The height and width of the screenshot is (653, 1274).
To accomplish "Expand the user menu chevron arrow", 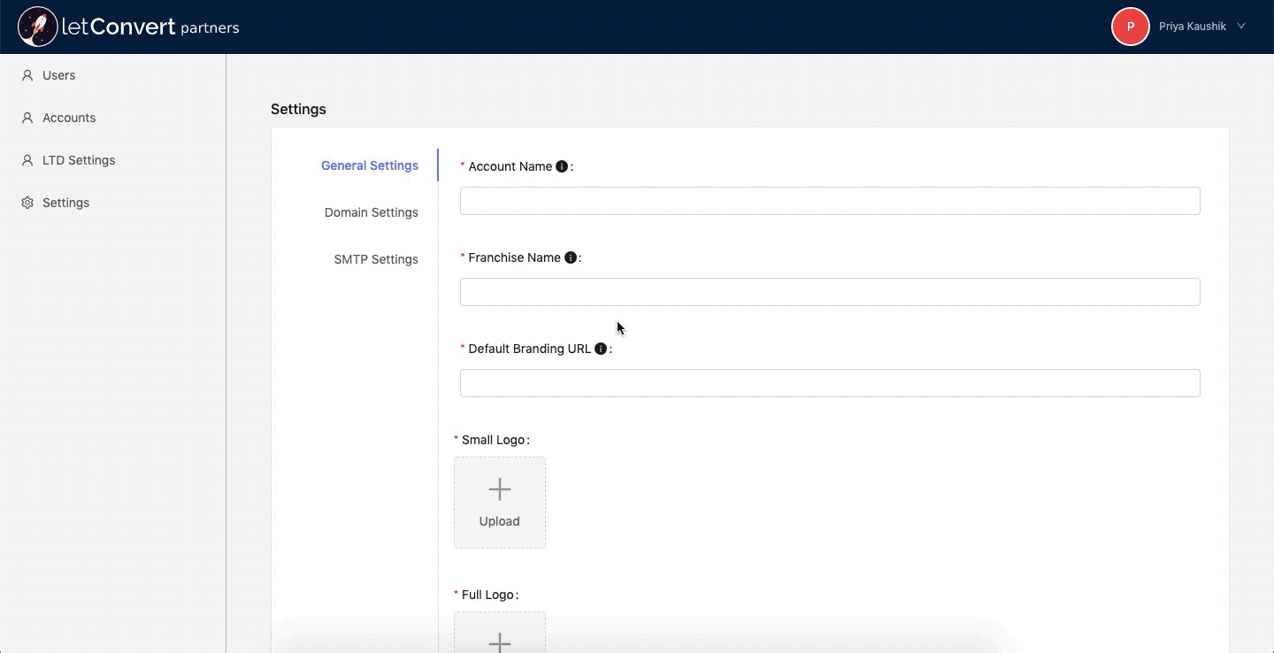I will click(x=1241, y=27).
